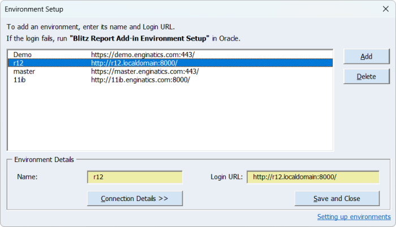Image resolution: width=396 pixels, height=227 pixels.
Task: Click Save and Close button
Action: tap(337, 199)
